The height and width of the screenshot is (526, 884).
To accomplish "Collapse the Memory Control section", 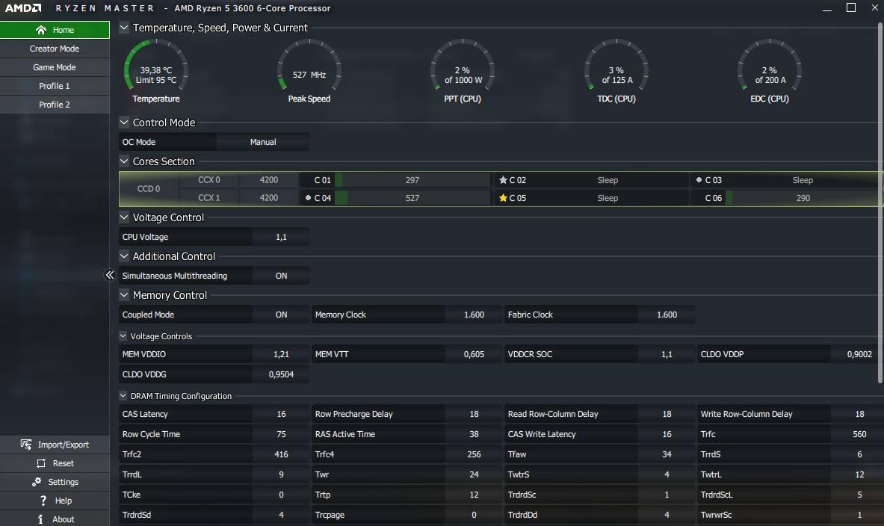I will (124, 295).
